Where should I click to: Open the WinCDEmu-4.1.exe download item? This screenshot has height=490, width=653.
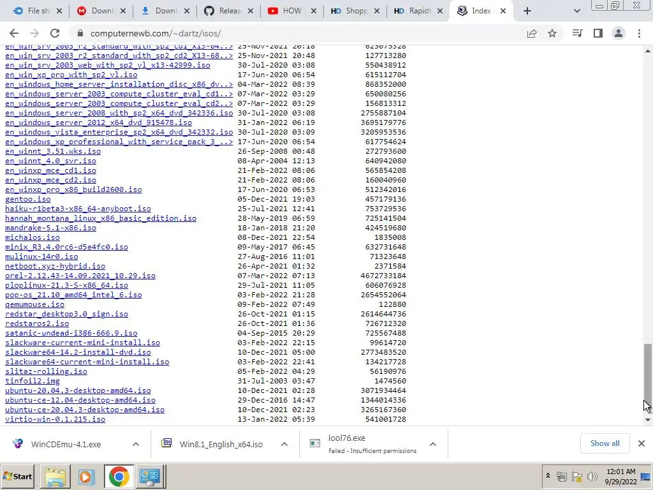pyautogui.click(x=66, y=444)
